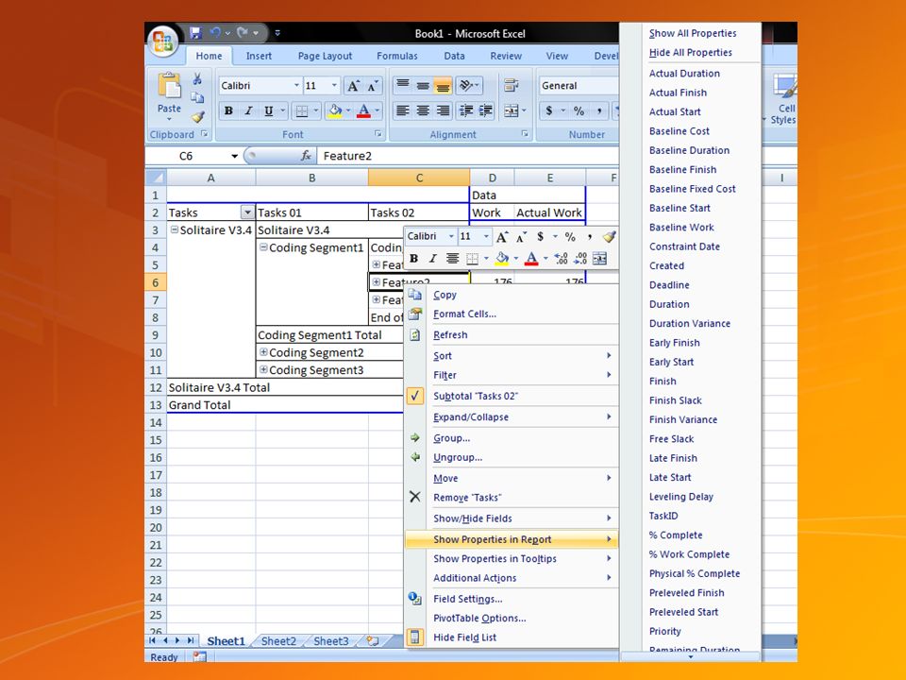Toggle Bold on the floating mini toolbar

(413, 259)
